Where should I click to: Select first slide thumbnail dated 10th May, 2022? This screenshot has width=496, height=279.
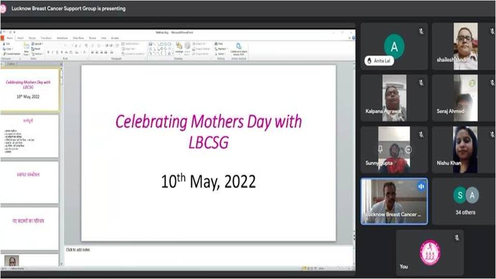pyautogui.click(x=29, y=90)
